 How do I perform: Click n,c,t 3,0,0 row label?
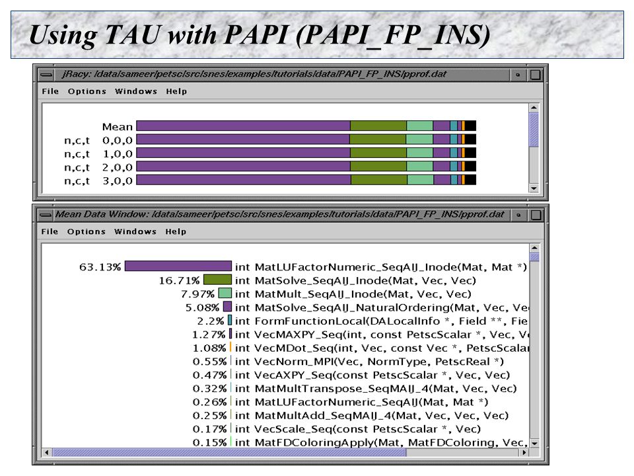tap(98, 181)
